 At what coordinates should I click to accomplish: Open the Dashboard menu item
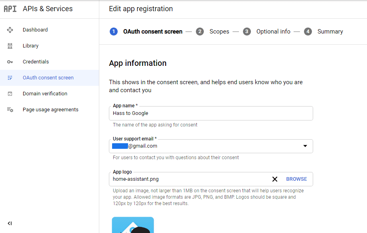[x=35, y=30]
